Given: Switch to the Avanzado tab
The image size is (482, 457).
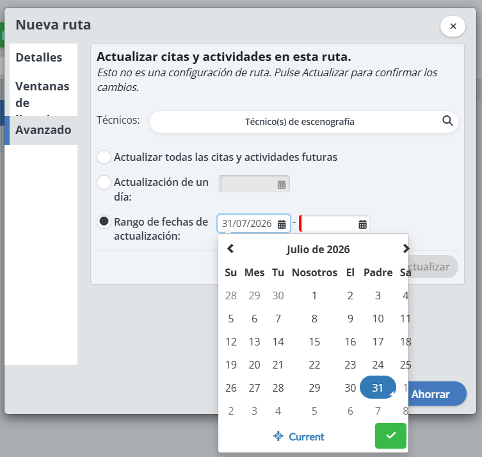Looking at the screenshot, I should (44, 130).
